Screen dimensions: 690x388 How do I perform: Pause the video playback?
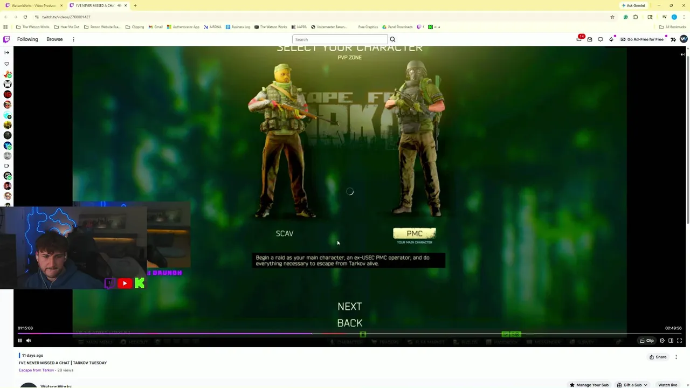pos(20,341)
